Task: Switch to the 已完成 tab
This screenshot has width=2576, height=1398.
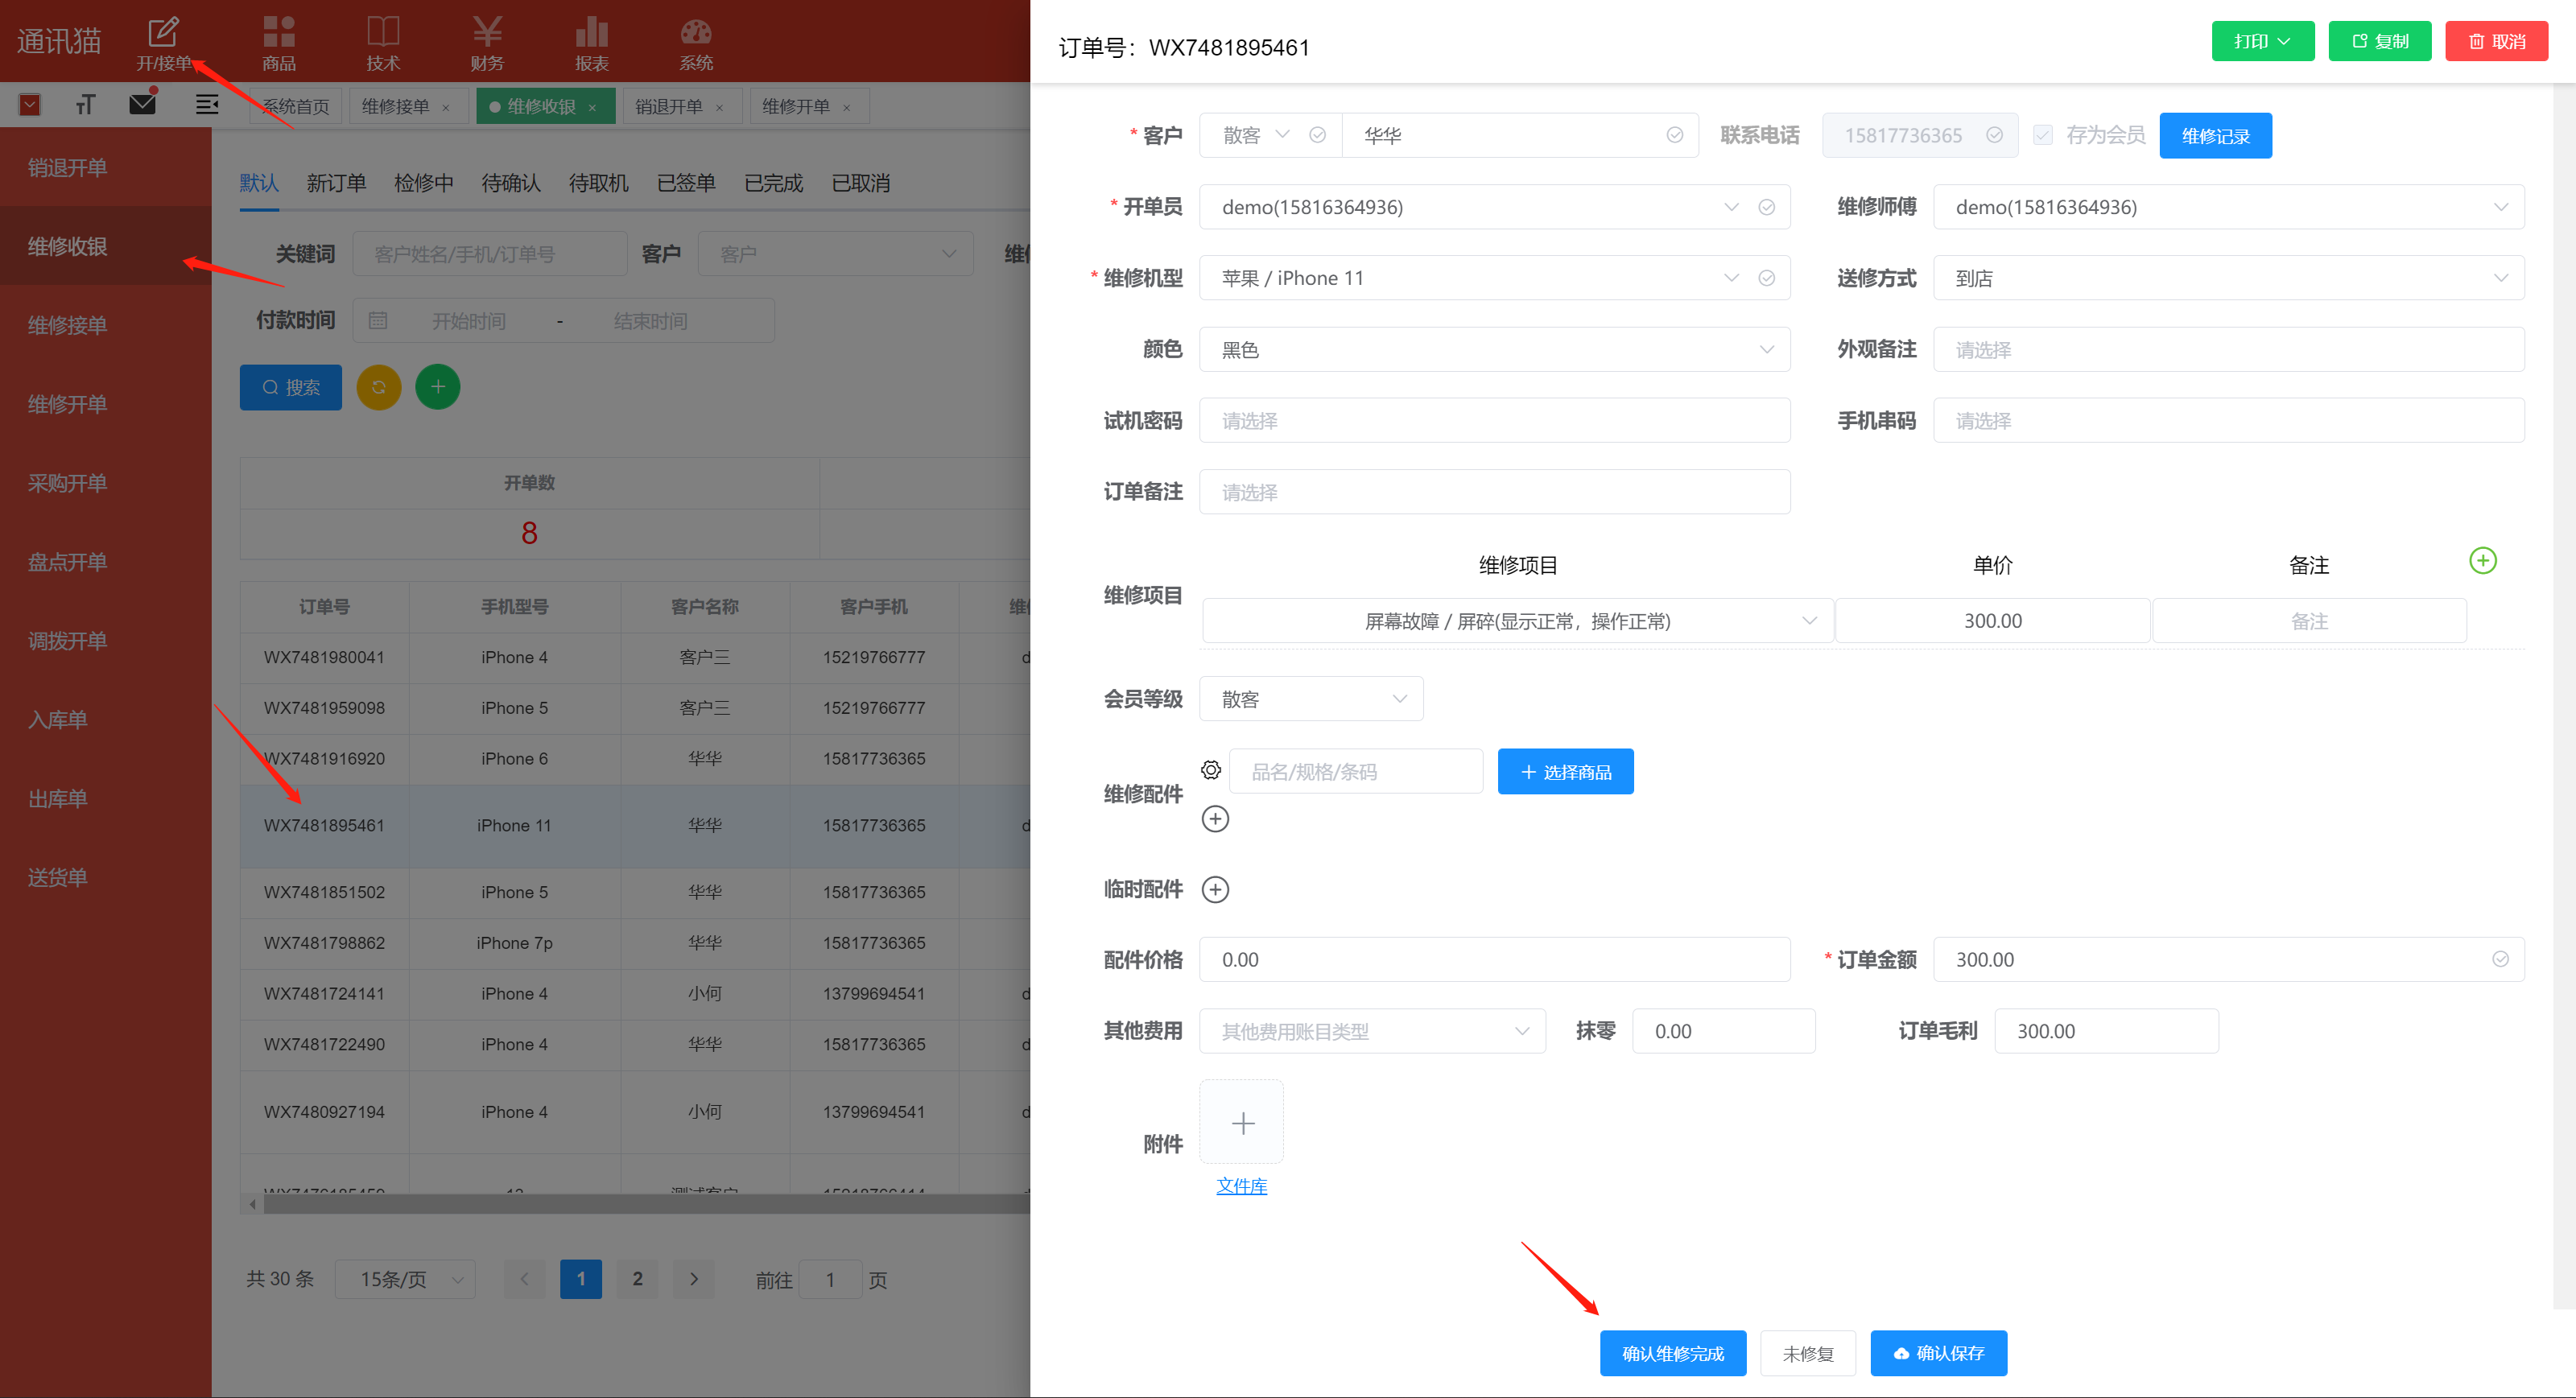Action: coord(774,183)
